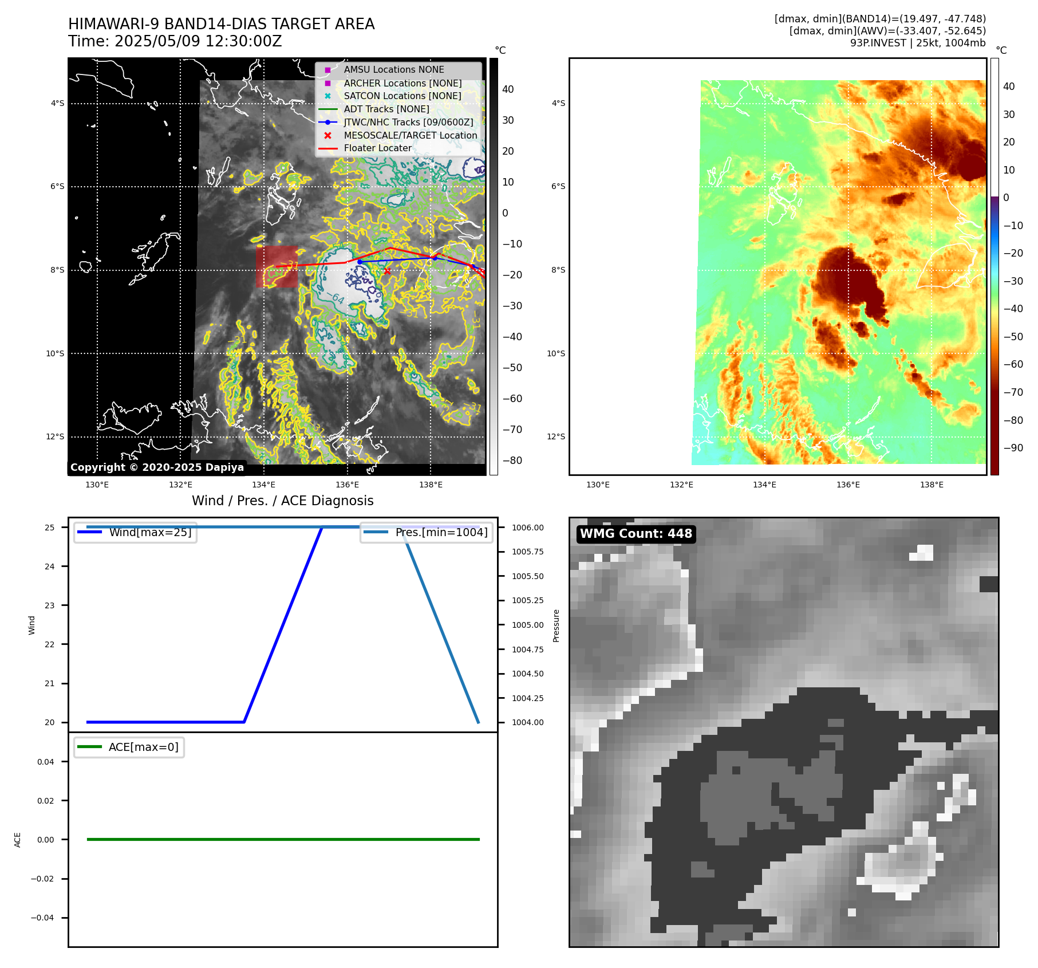Click the red line sample beside Floater Locater
Viewport: 1038px width, 968px height.
tap(327, 148)
